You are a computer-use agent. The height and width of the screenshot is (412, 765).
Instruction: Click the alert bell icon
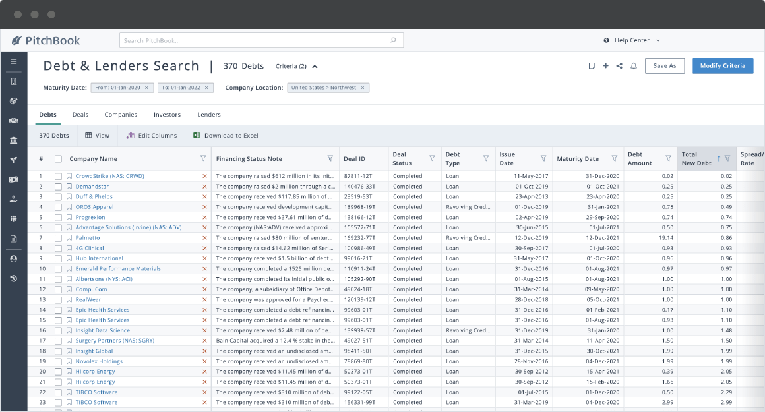[x=634, y=66]
